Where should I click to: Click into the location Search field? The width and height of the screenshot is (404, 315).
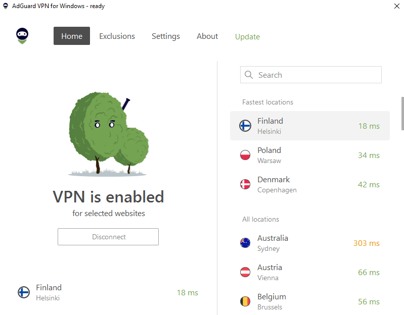(311, 75)
